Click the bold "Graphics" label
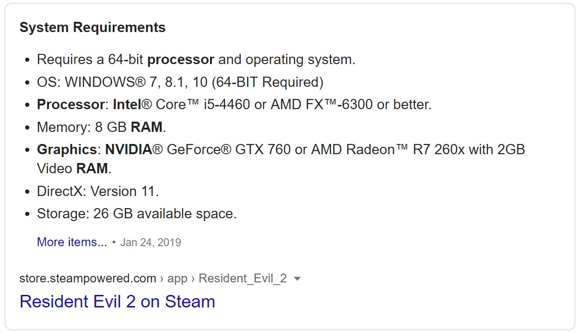The image size is (581, 333). click(x=67, y=150)
